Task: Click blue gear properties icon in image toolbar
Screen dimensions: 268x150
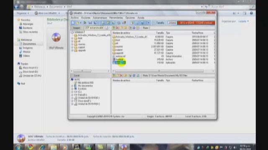Action: [x=134, y=28]
